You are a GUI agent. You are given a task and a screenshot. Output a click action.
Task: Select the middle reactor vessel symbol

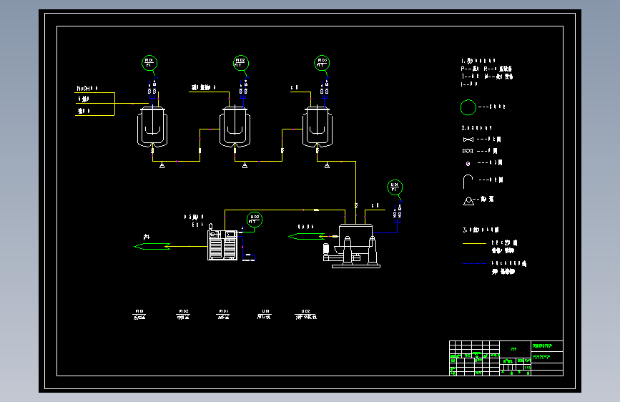point(235,127)
